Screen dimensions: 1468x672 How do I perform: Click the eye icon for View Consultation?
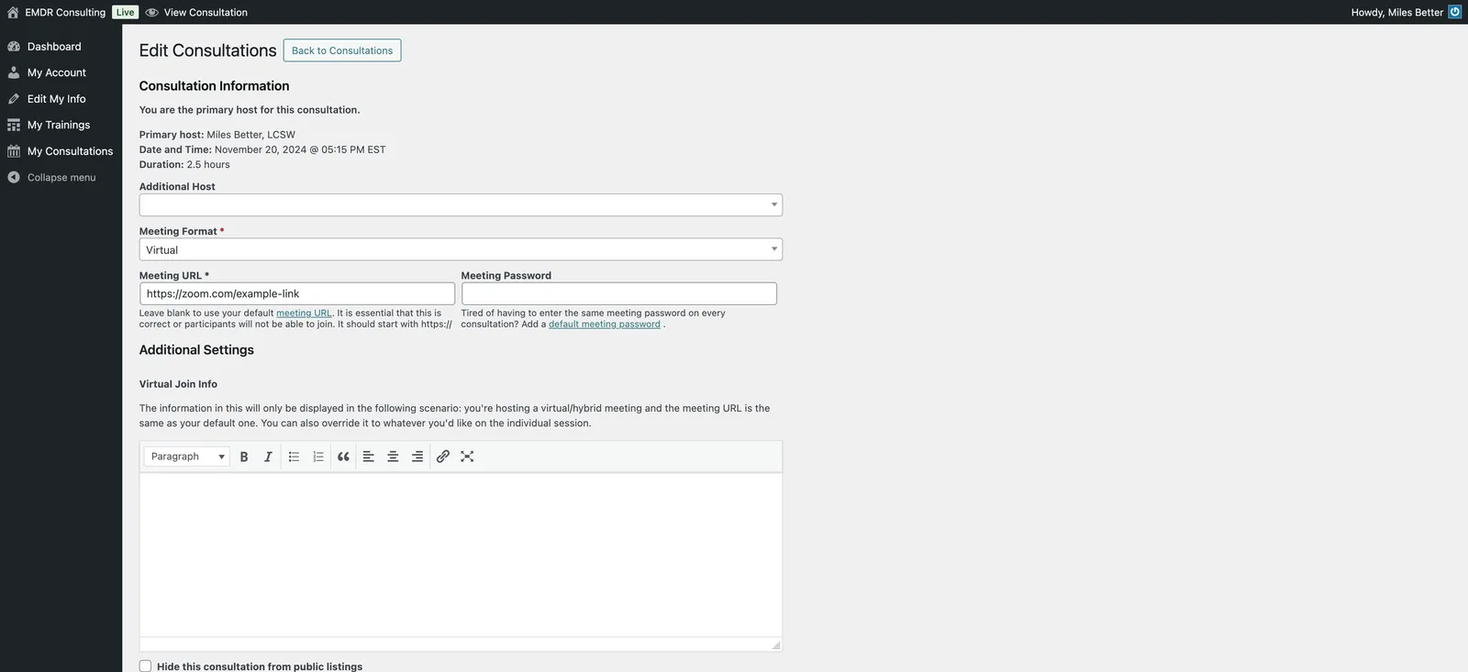(x=152, y=13)
